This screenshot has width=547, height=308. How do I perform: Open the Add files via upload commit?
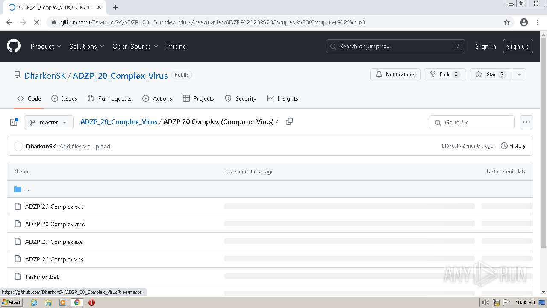click(x=85, y=146)
